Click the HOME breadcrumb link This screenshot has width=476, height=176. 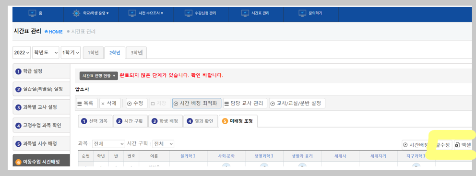coord(53,32)
